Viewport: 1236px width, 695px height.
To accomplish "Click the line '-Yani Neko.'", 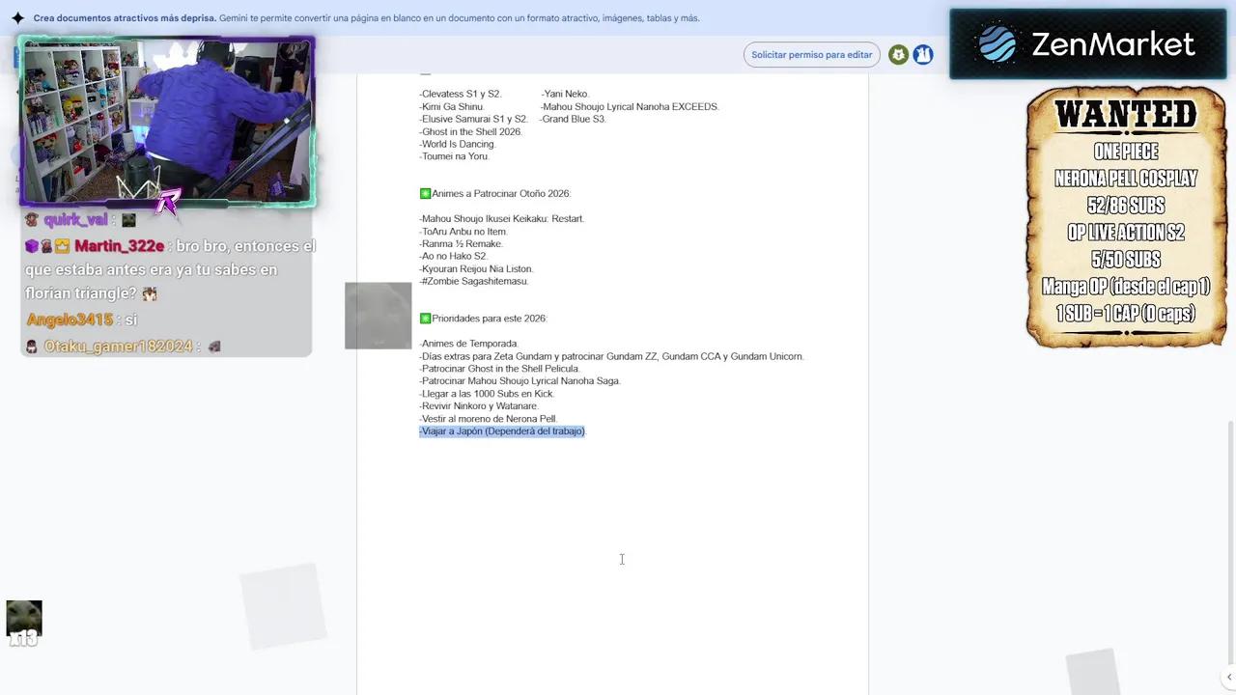I will click(x=565, y=95).
